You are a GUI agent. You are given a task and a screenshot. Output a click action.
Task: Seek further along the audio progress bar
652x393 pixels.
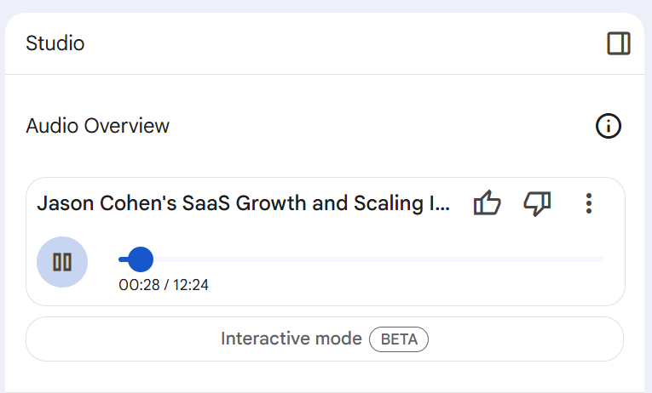pos(361,259)
